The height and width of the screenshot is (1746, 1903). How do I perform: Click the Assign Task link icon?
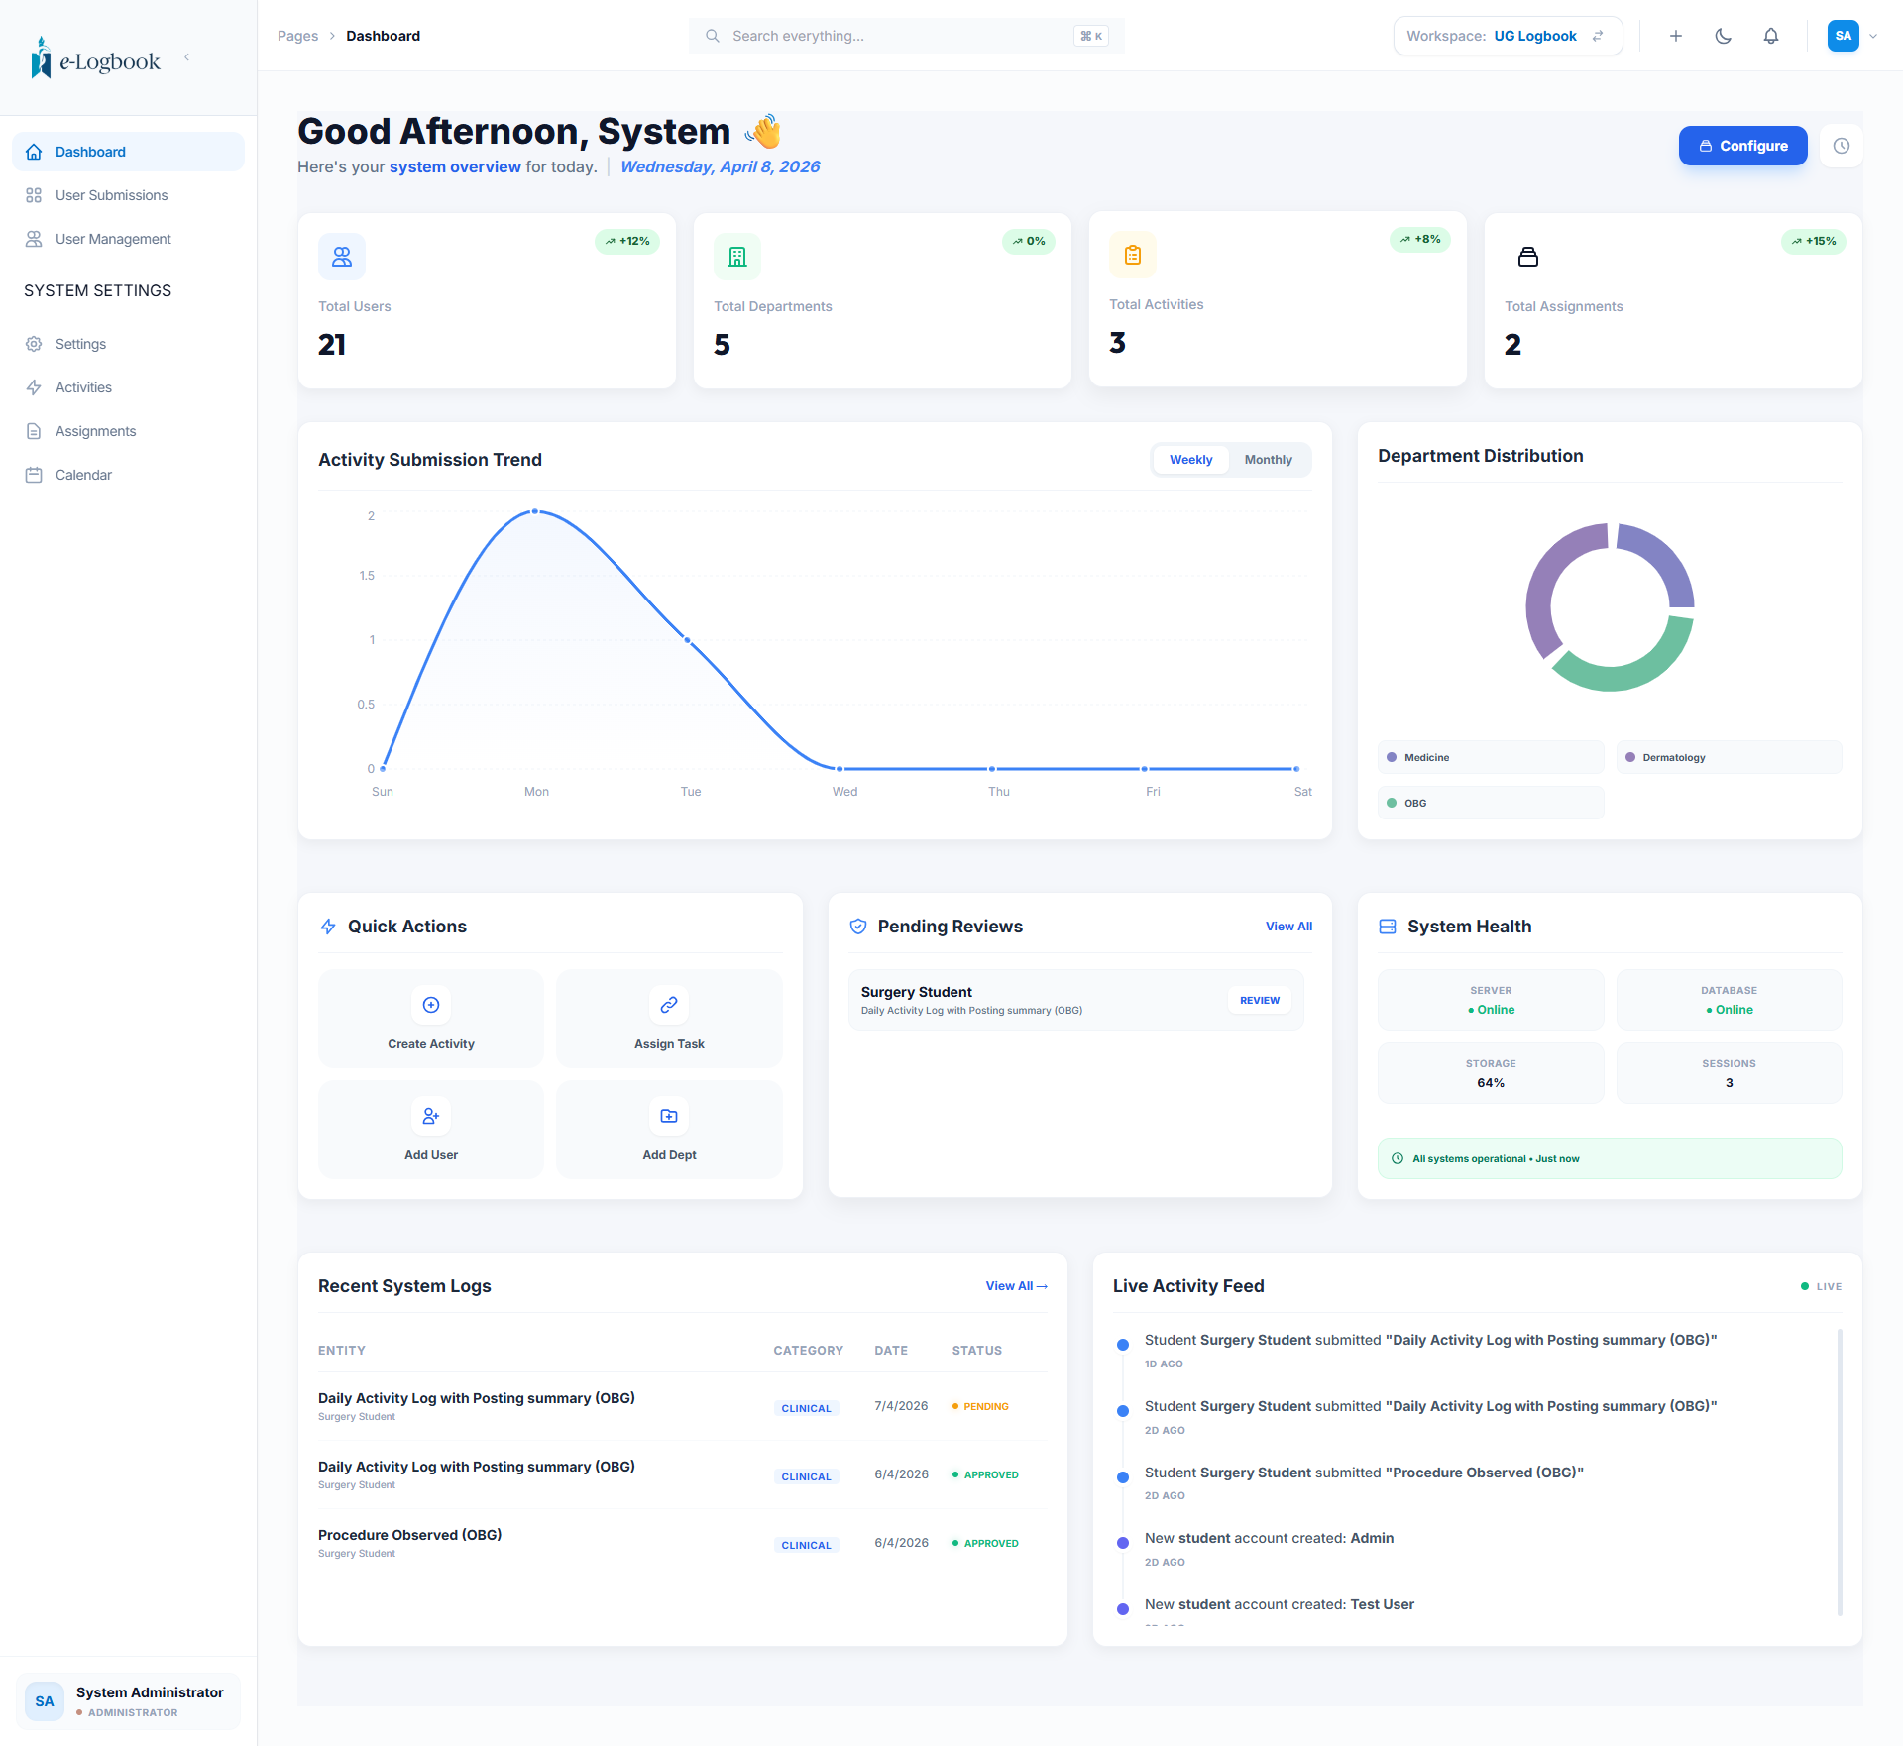(669, 1005)
